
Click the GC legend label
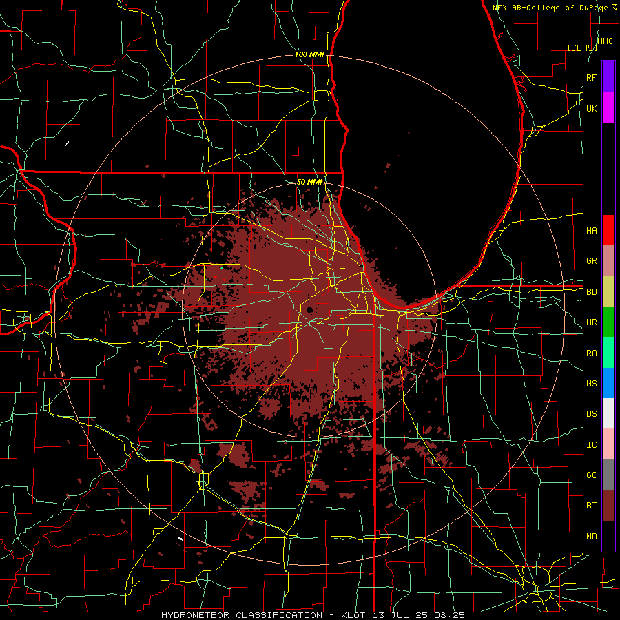(591, 475)
